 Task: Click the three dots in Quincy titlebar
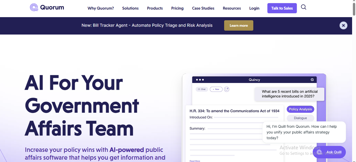pyautogui.click(x=200, y=80)
